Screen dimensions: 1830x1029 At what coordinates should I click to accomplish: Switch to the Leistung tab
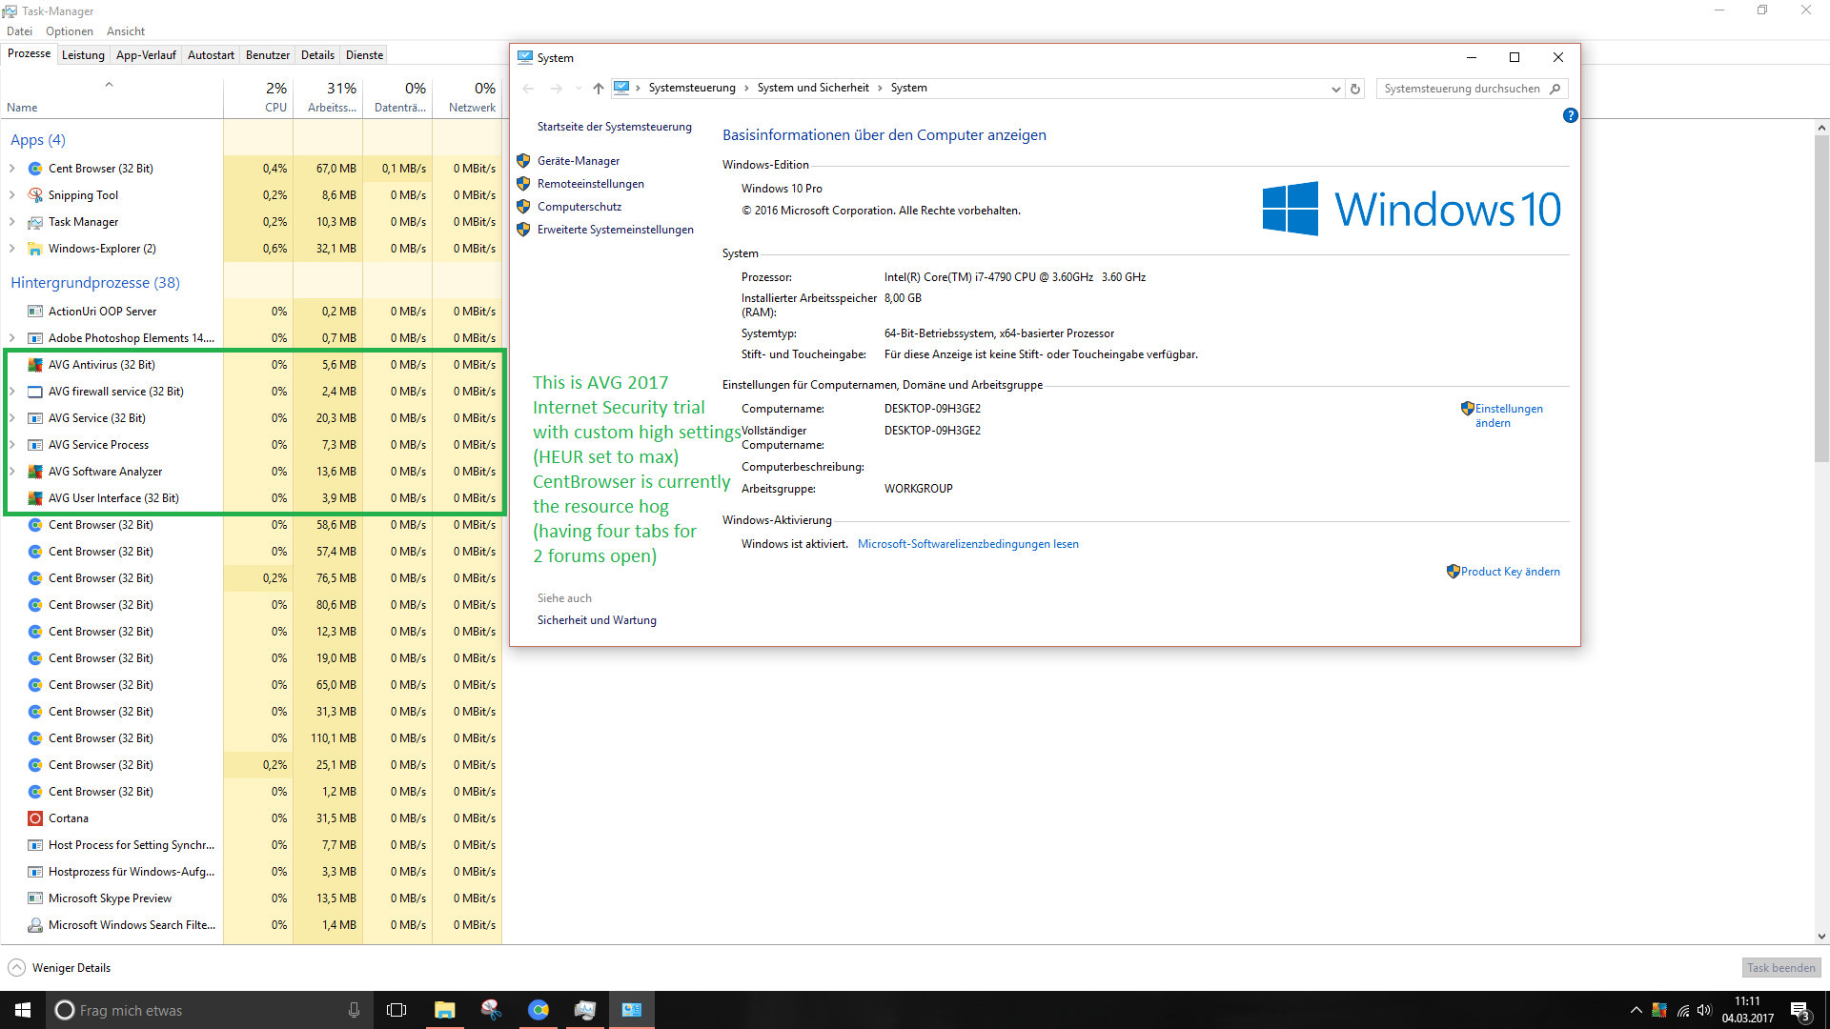click(x=83, y=55)
